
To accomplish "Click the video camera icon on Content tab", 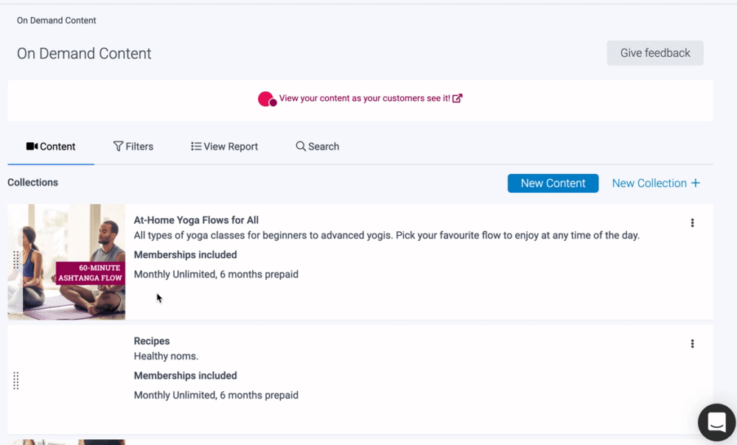I will (32, 147).
